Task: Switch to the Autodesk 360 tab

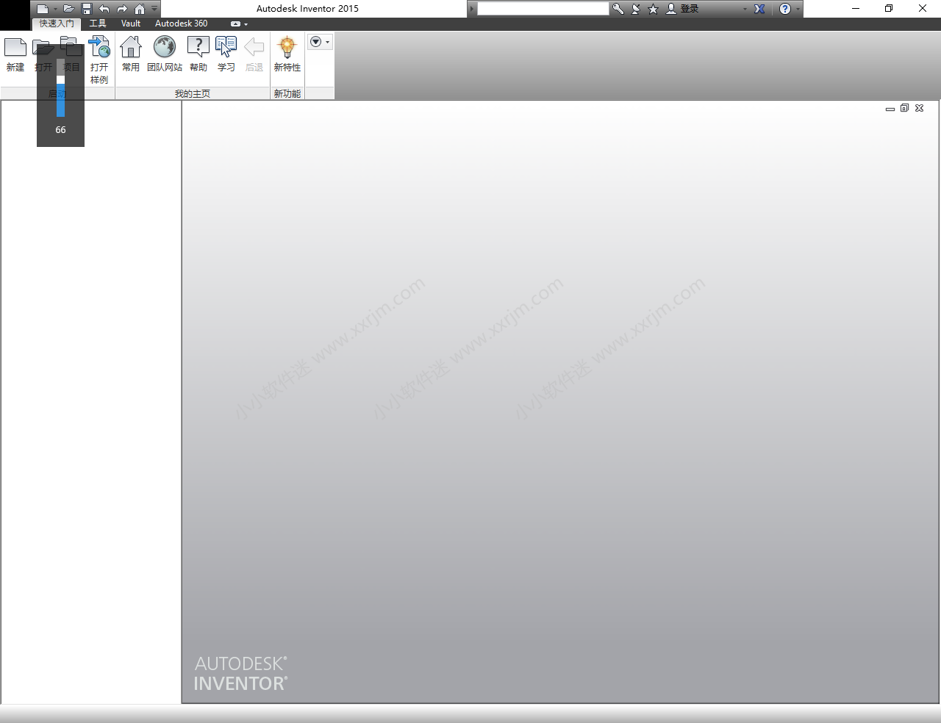Action: (x=182, y=24)
